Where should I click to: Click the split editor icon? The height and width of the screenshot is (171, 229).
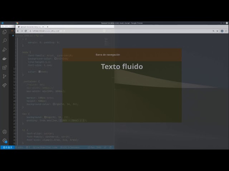(104, 31)
